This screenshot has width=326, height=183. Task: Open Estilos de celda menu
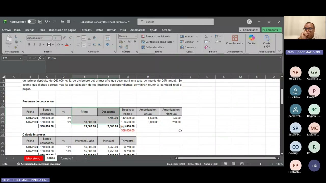point(153,47)
